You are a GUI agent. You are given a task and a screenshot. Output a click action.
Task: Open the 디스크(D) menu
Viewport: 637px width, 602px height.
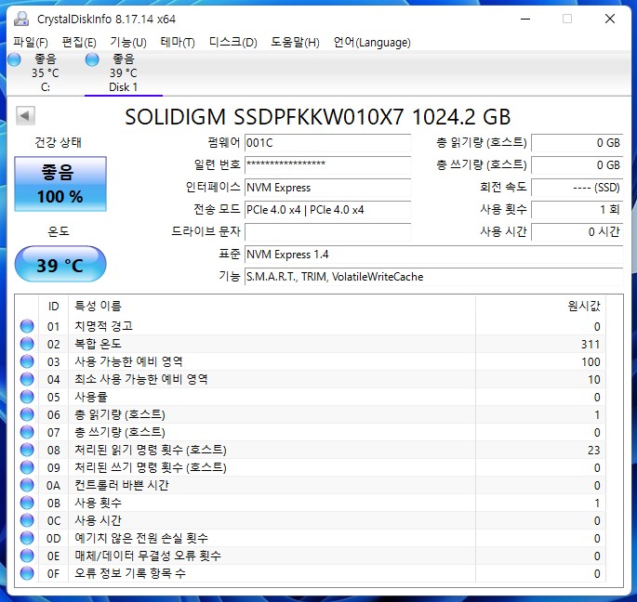pyautogui.click(x=233, y=42)
